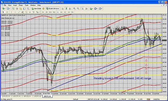Click the yellow MetaEditor icon
The width and height of the screenshot is (168, 101).
pyautogui.click(x=43, y=9)
